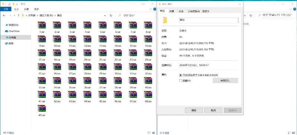The height and width of the screenshot is (135, 297).
Task: Expand the address bar history dropdown
Action: (105, 15)
